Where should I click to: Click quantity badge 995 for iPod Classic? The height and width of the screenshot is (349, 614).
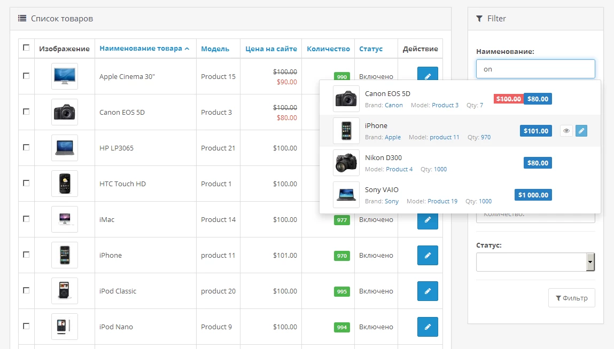[342, 291]
